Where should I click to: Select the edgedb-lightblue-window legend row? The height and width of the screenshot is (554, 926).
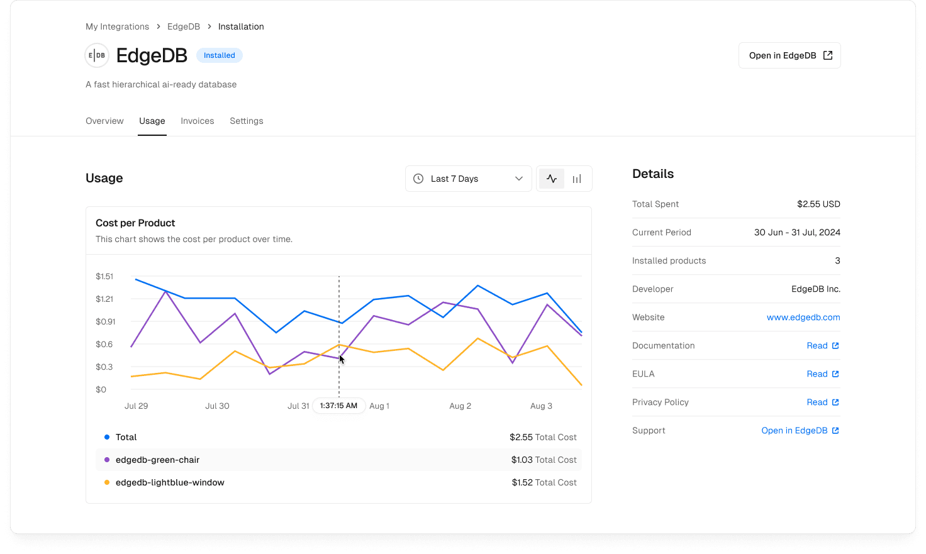click(x=338, y=482)
